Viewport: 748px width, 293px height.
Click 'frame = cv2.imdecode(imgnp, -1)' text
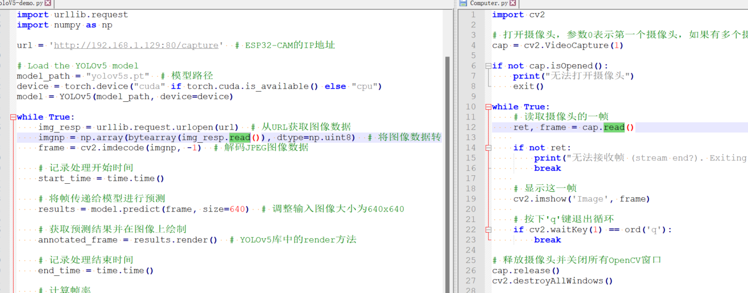[120, 148]
